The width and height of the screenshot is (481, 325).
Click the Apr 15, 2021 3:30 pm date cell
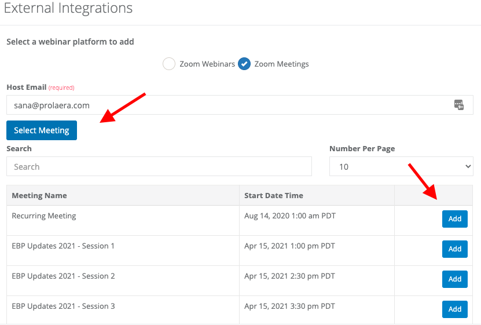coord(289,306)
